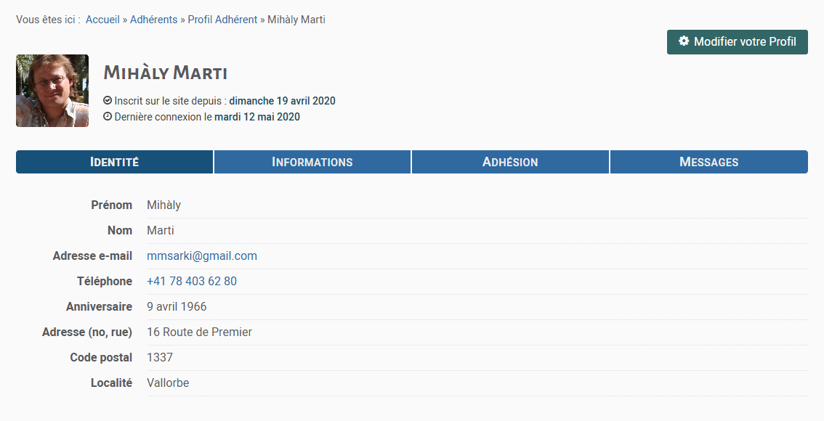The image size is (824, 421).
Task: Switch to the Identité tab
Action: pyautogui.click(x=114, y=162)
